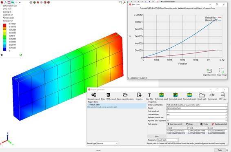This screenshot has height=152, width=231.
Task: Open report location folder icon
Action: 125,95
